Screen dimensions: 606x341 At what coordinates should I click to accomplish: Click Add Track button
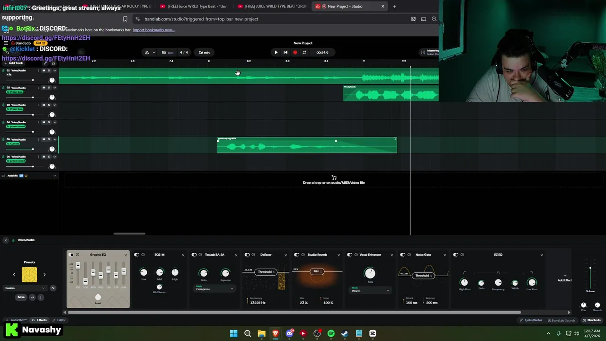click(x=13, y=63)
